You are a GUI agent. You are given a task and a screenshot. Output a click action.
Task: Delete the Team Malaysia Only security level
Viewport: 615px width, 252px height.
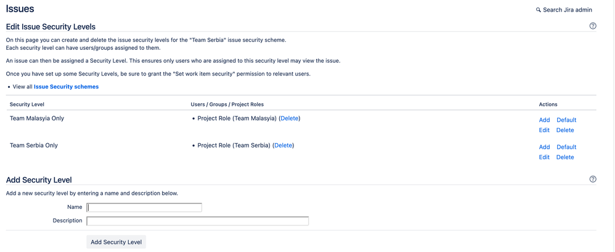pyautogui.click(x=565, y=130)
